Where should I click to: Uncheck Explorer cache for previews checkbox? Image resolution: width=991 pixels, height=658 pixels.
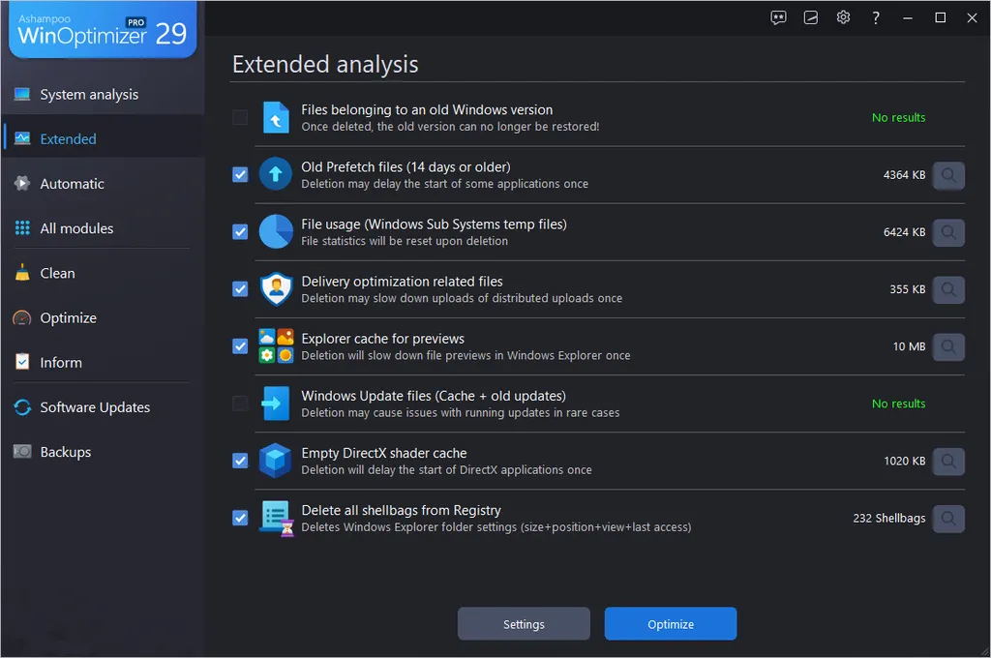coord(240,346)
